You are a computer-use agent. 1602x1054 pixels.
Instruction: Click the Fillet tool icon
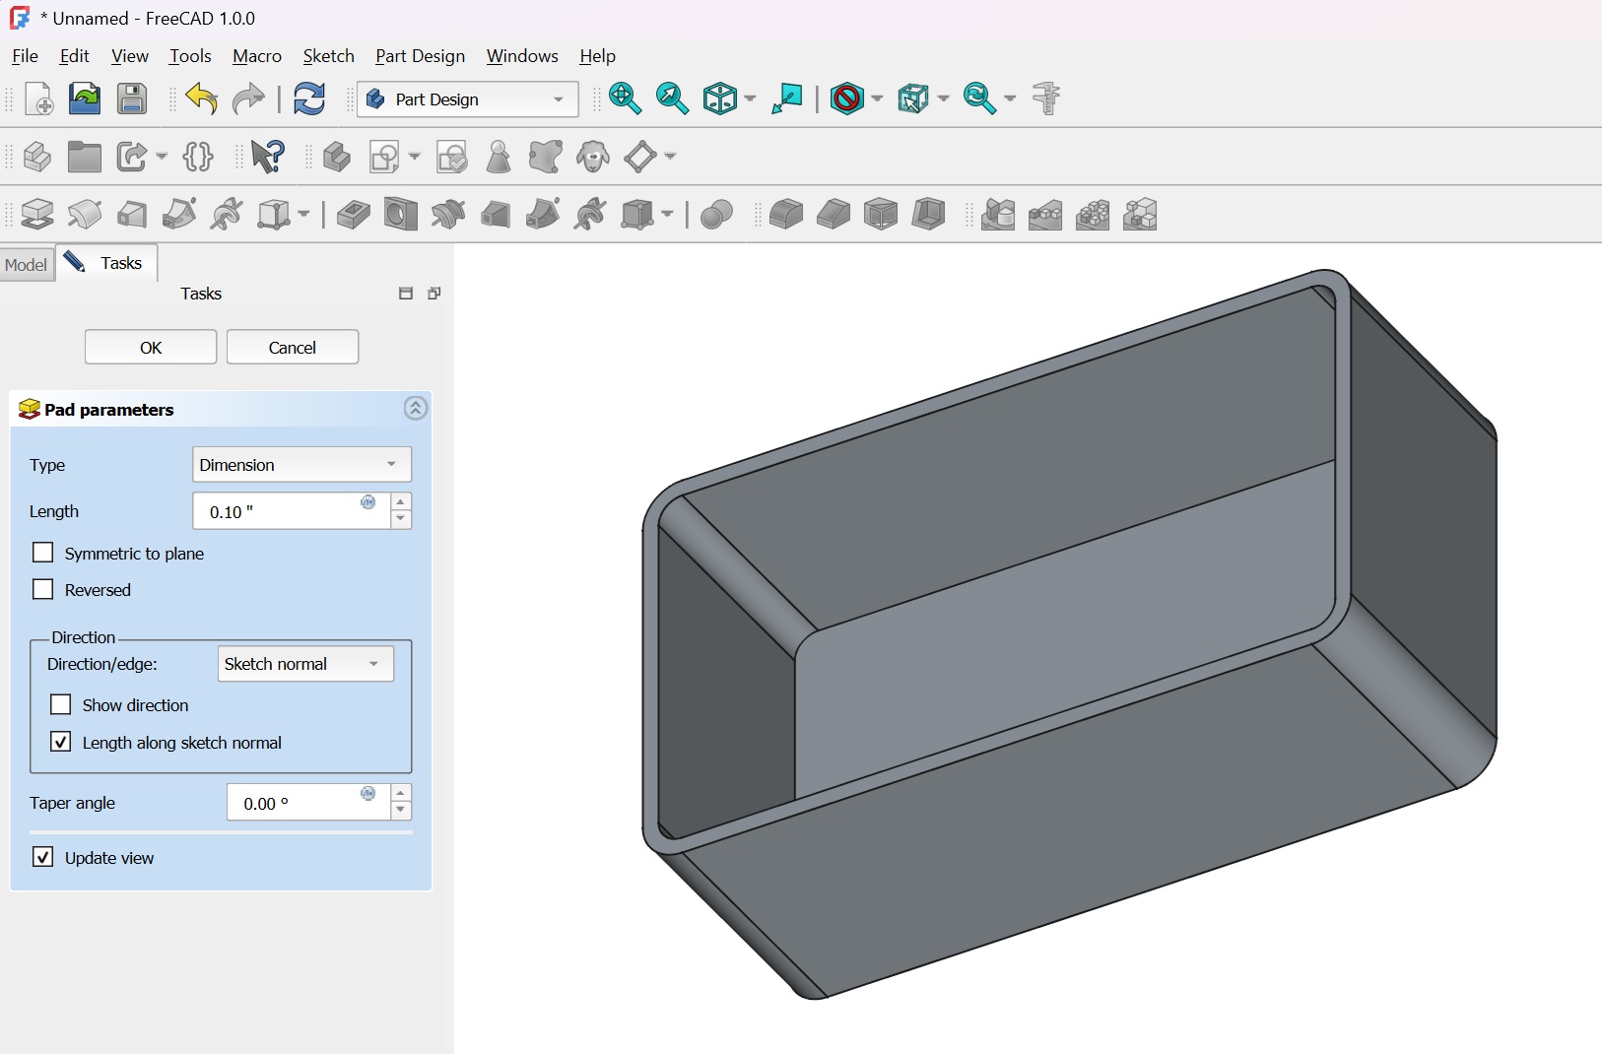[785, 214]
